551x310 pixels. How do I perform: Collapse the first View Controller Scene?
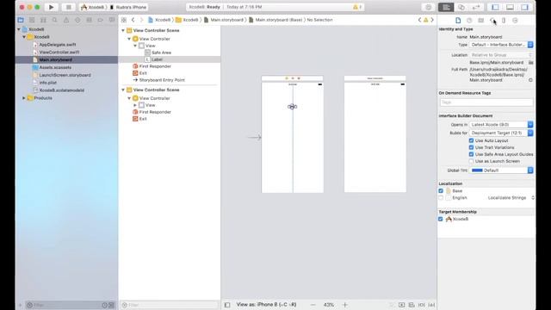(123, 31)
